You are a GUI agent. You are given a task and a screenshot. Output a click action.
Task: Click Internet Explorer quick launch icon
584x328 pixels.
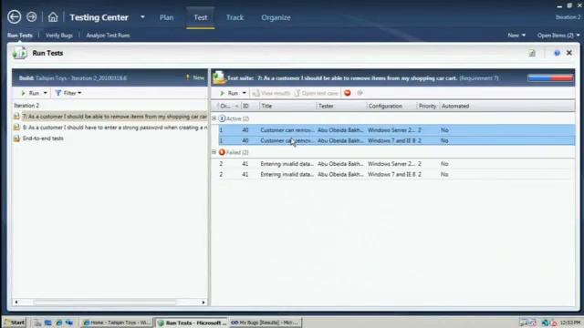(58, 323)
